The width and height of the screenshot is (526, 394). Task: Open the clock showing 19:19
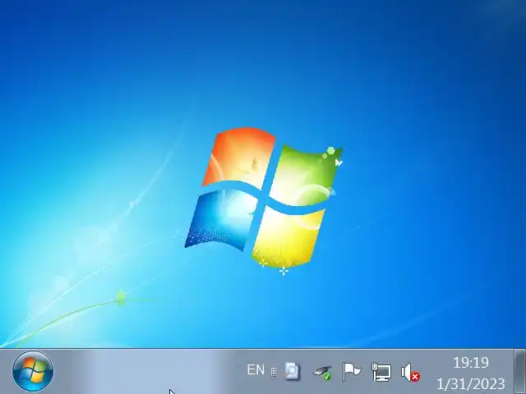(x=471, y=363)
